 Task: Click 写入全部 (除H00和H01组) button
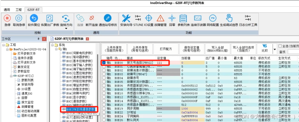point(218,49)
